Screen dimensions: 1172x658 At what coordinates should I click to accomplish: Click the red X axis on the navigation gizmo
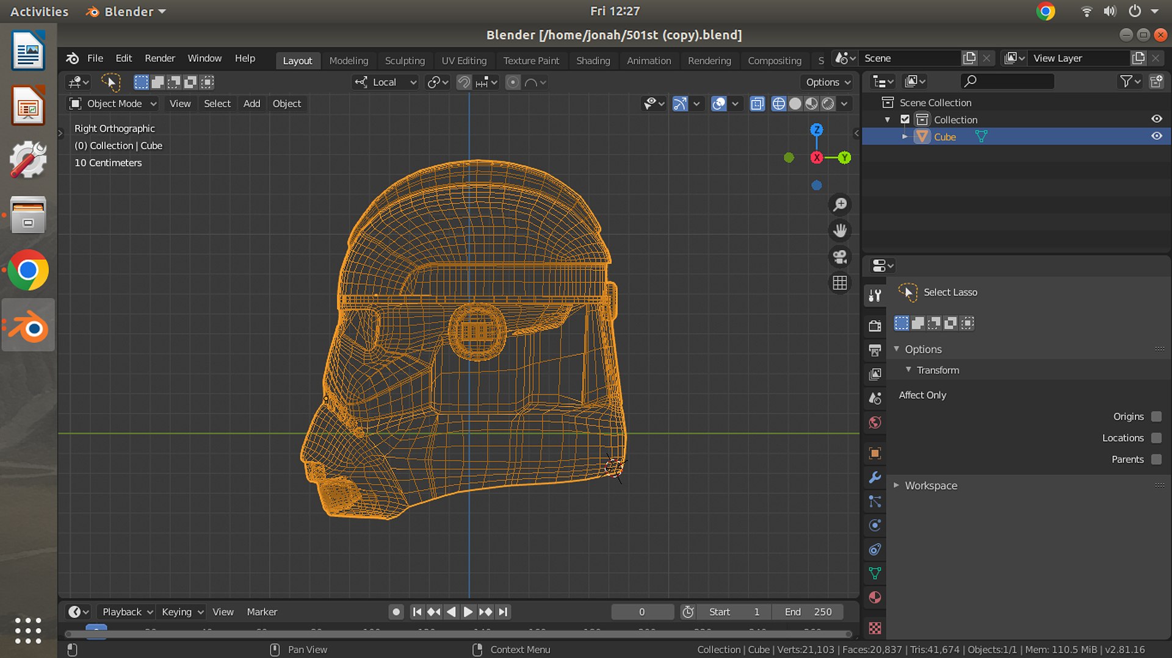(x=816, y=157)
